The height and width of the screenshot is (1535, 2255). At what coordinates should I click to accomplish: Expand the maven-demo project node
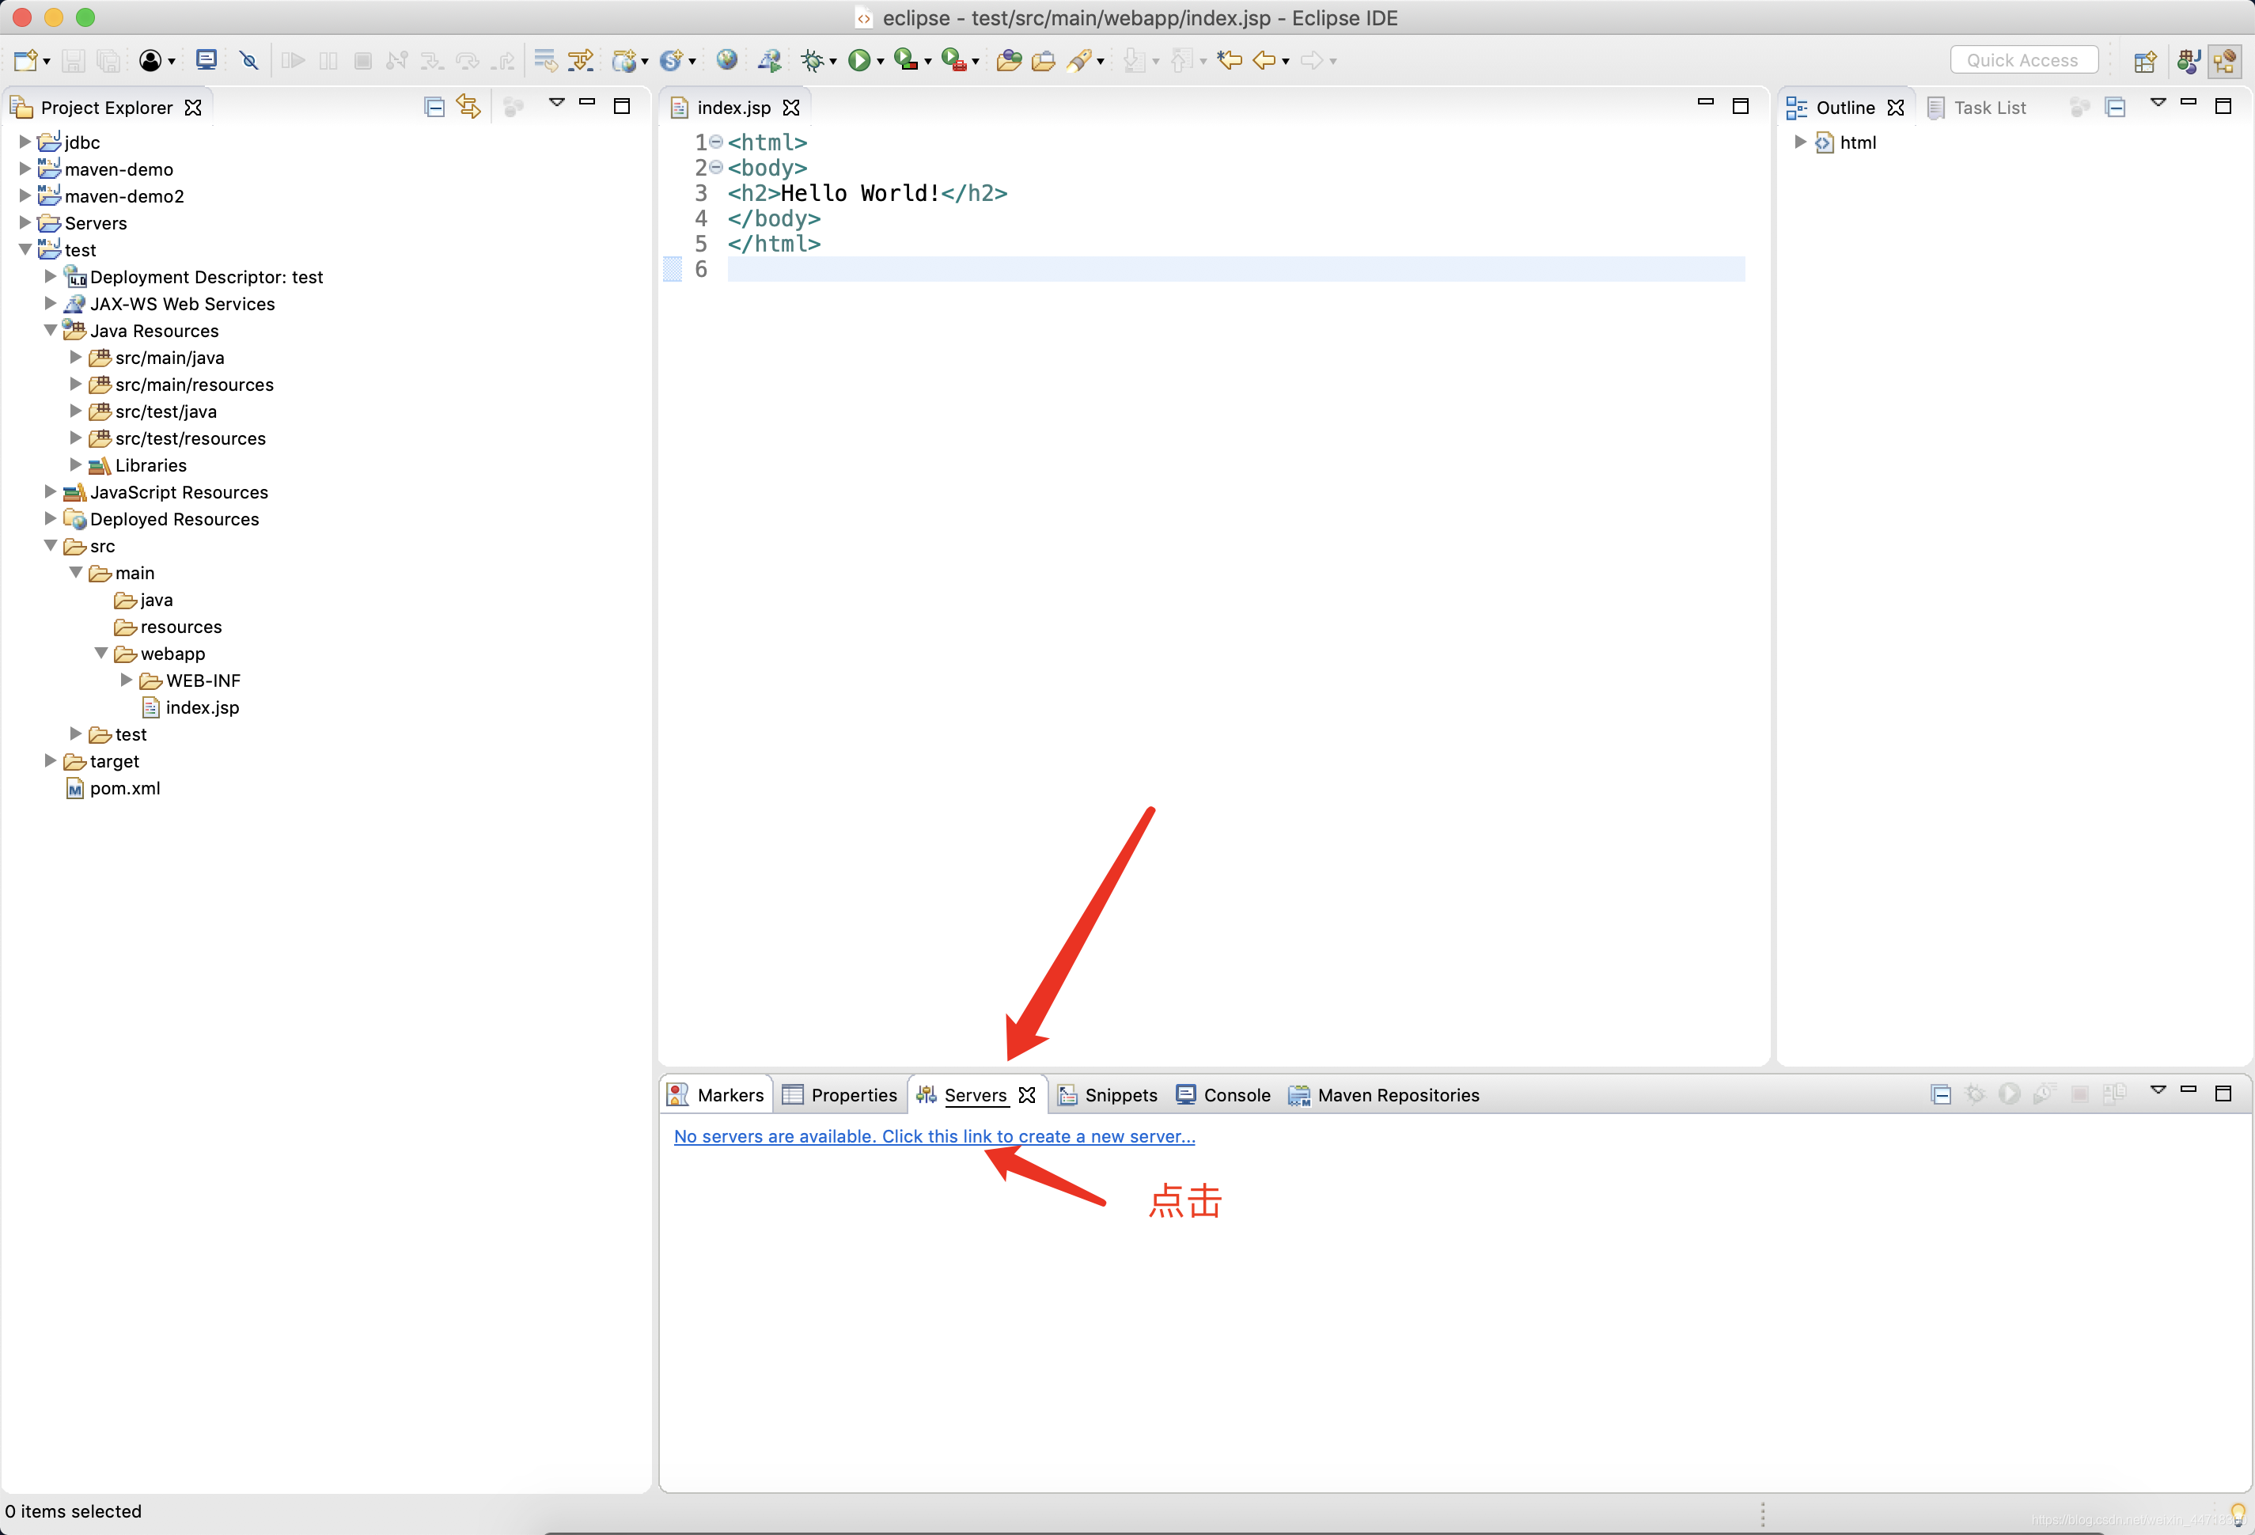coord(25,169)
